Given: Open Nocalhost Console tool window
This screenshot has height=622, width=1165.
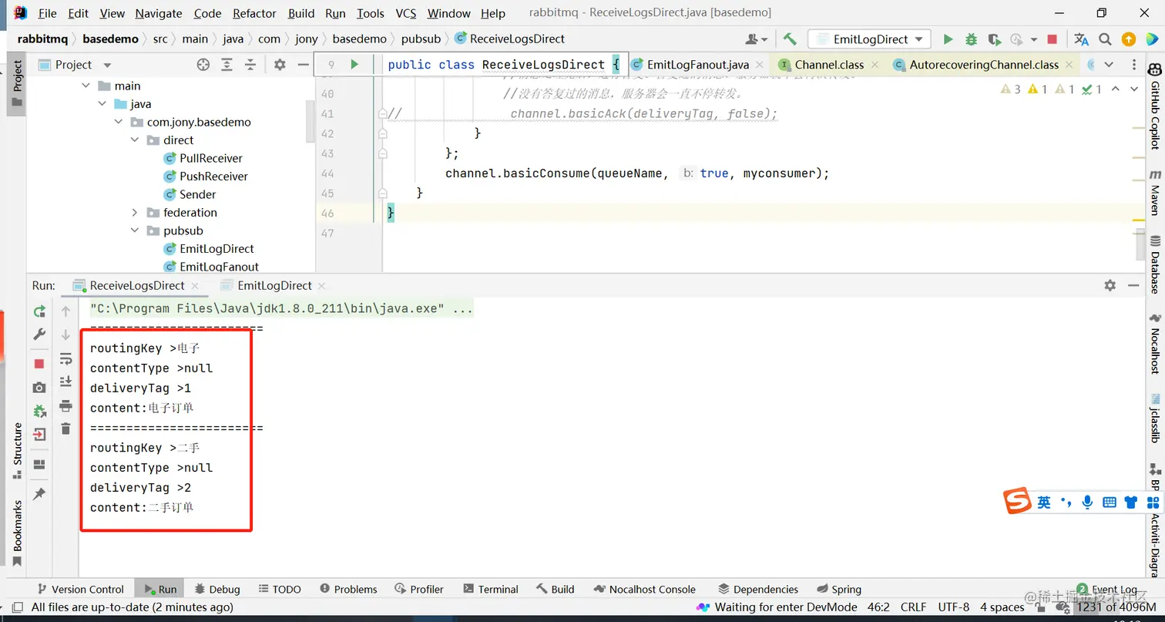Looking at the screenshot, I should (644, 590).
